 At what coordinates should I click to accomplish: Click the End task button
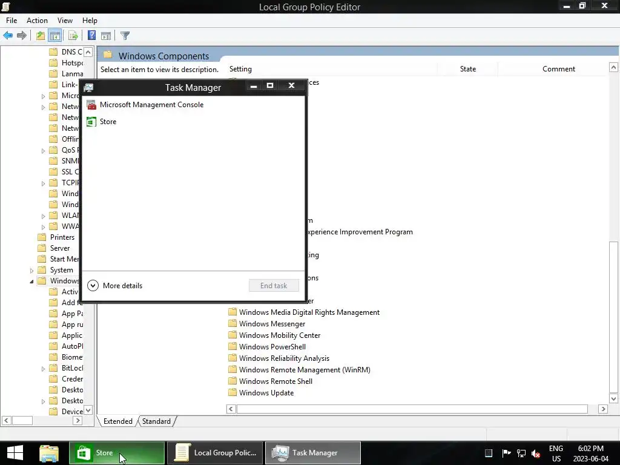[x=274, y=286]
